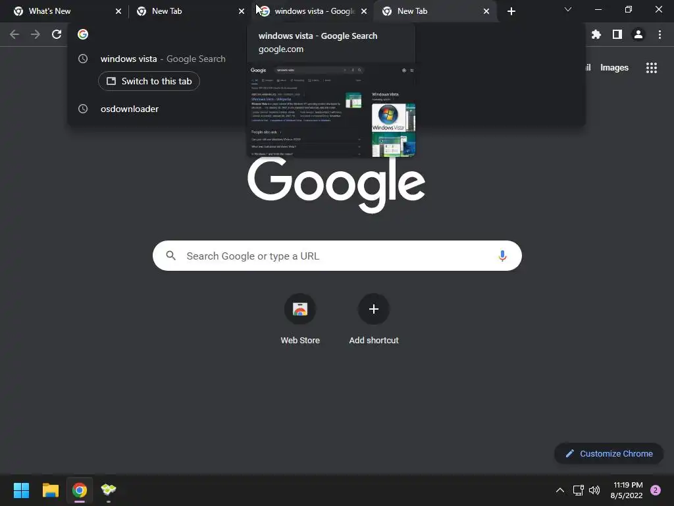This screenshot has height=506, width=674.
Task: Click the Customize Chrome button
Action: 609,453
